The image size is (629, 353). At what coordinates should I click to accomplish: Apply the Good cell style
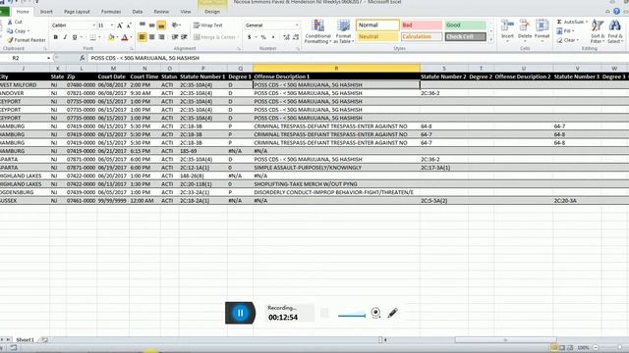tap(465, 25)
